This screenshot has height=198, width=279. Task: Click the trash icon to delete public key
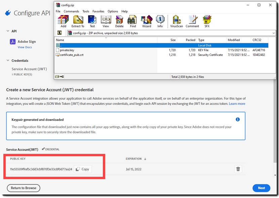(238, 169)
